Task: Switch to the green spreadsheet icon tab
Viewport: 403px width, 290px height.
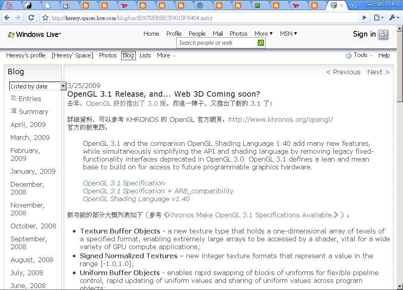Action: point(257,6)
